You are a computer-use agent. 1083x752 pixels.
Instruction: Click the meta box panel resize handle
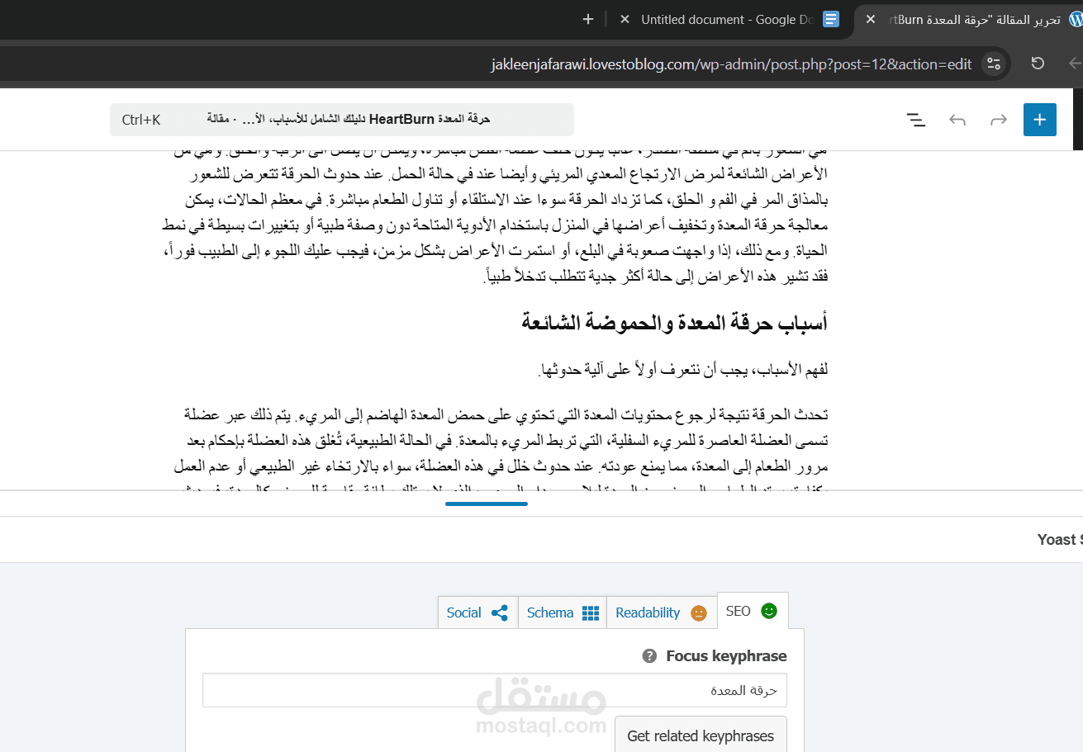tap(486, 504)
